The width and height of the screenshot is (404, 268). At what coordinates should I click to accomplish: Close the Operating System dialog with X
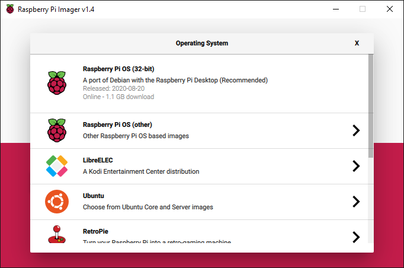[x=357, y=43]
